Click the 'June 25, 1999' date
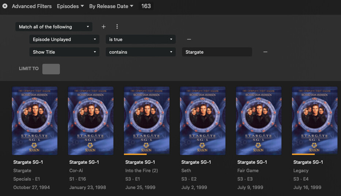This screenshot has width=341, height=196. click(x=140, y=187)
